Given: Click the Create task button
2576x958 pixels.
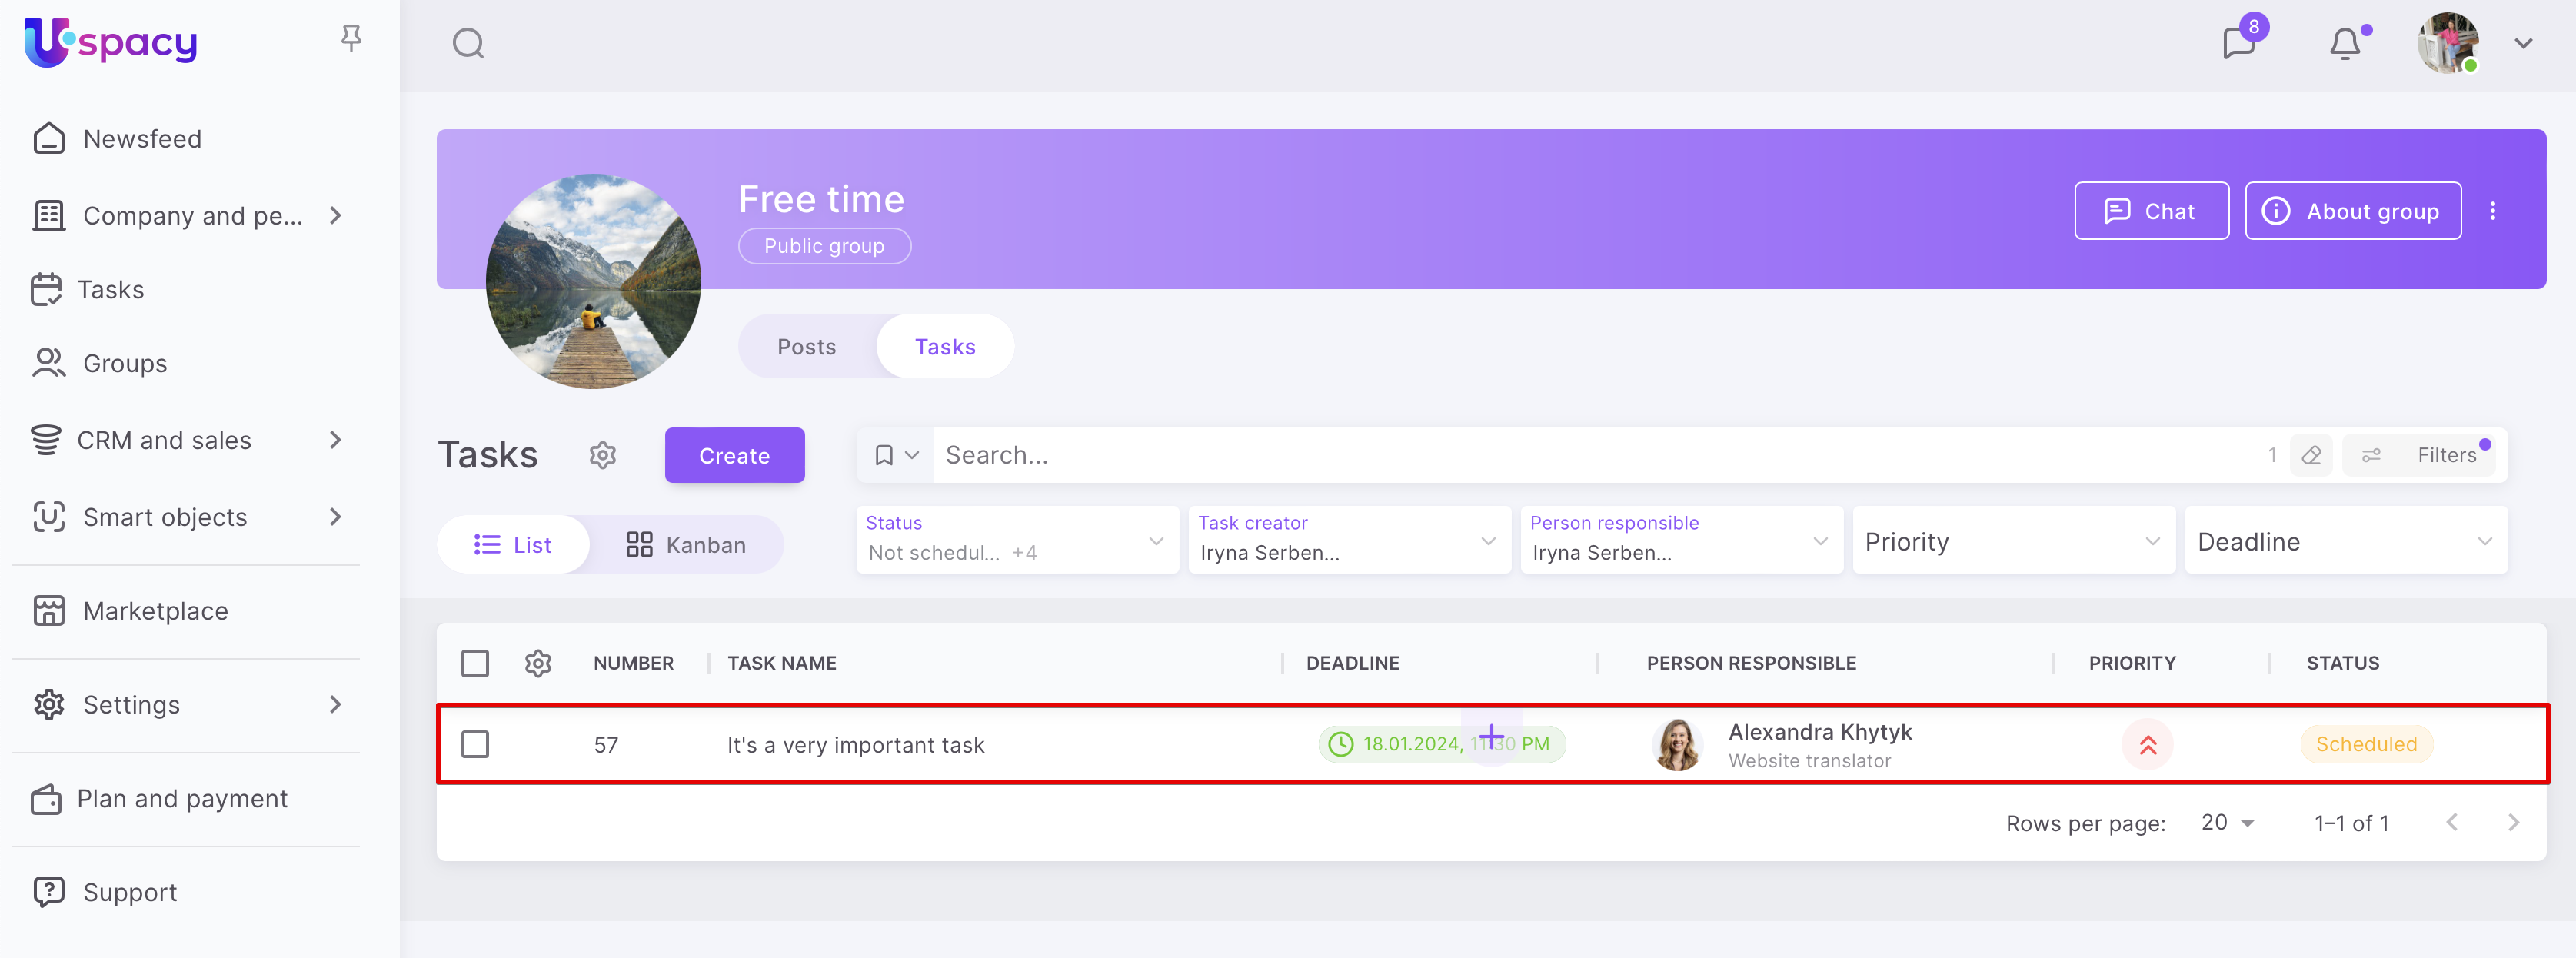Looking at the screenshot, I should click(734, 456).
